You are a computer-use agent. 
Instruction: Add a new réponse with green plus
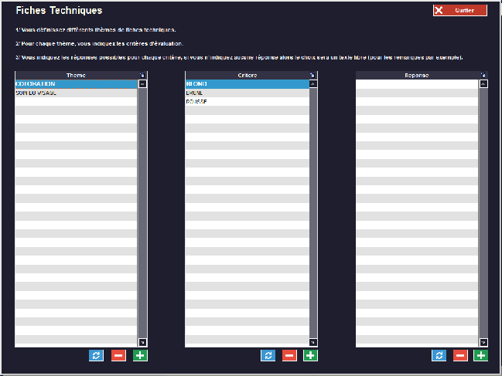[x=481, y=355]
